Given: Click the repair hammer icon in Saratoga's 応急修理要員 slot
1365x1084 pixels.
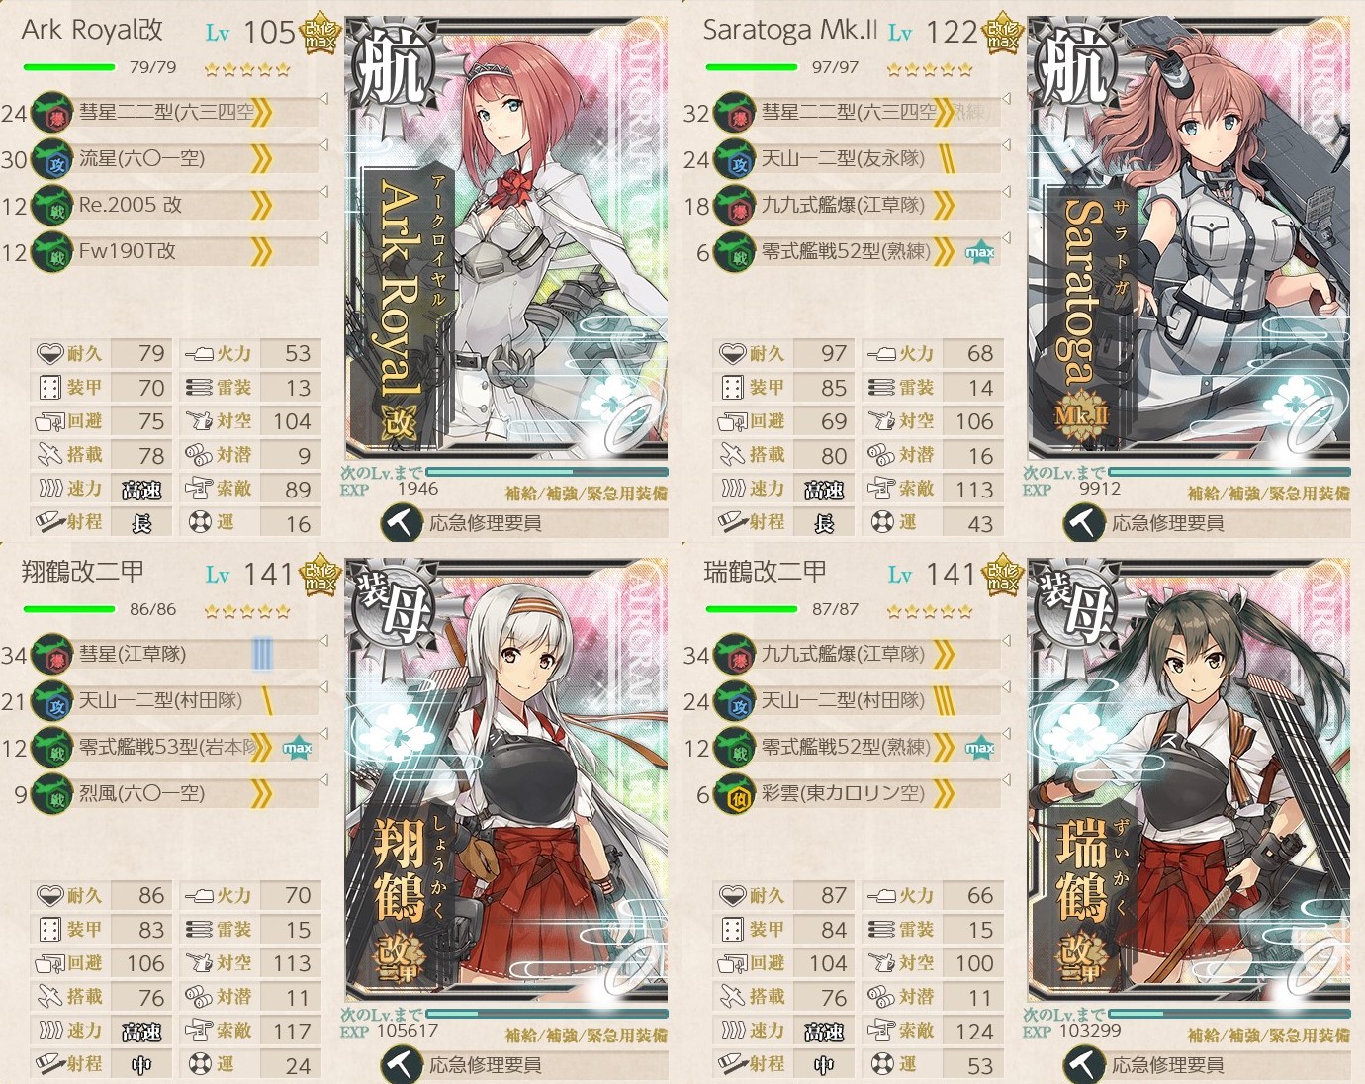Looking at the screenshot, I should [1083, 523].
